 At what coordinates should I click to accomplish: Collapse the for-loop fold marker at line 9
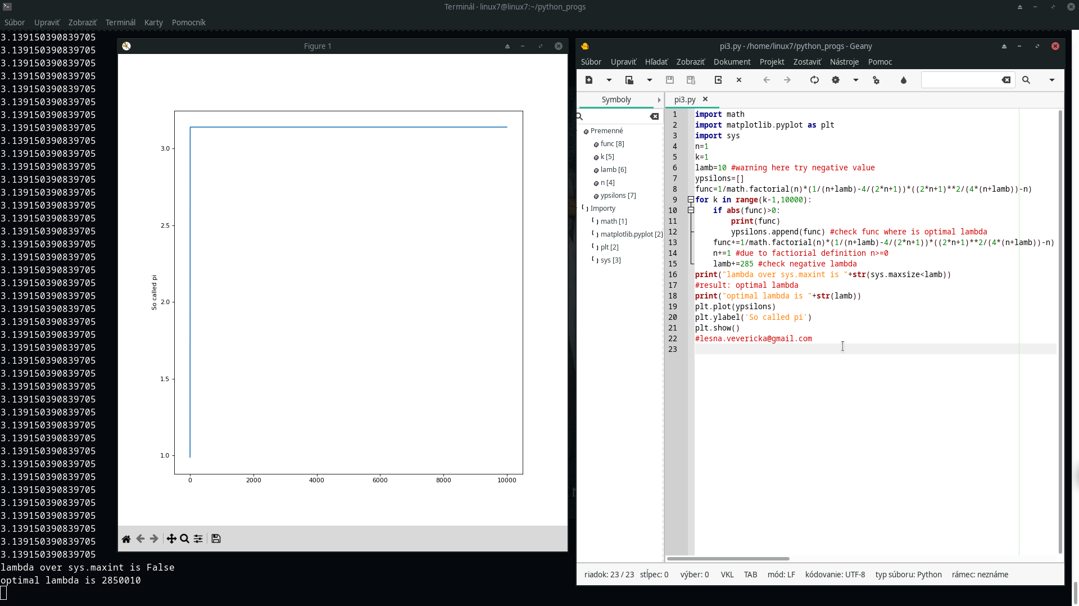coord(691,200)
